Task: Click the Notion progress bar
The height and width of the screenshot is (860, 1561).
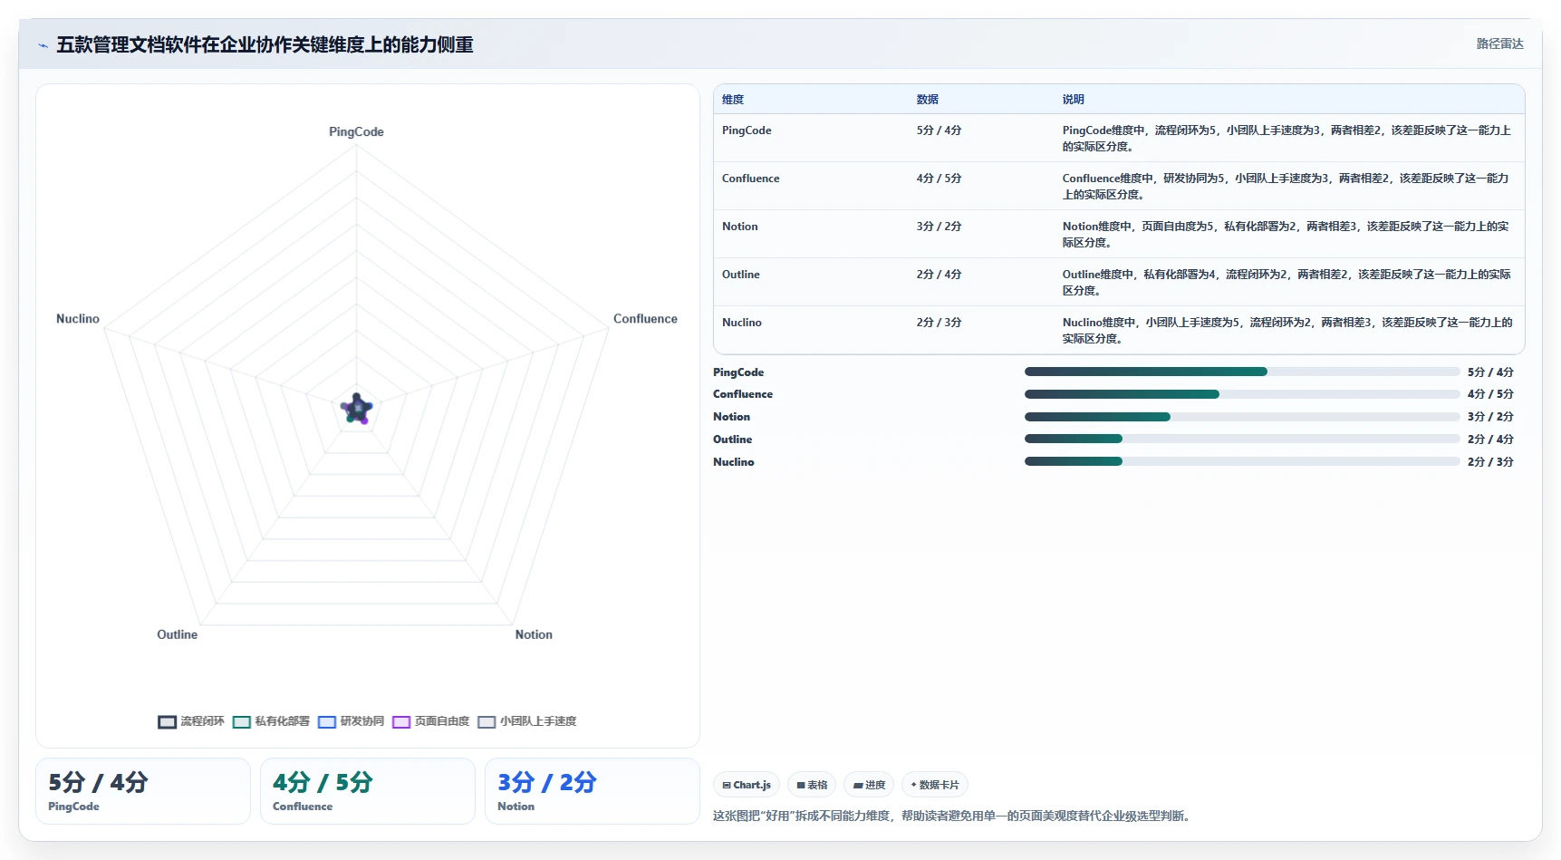Action: (1242, 417)
